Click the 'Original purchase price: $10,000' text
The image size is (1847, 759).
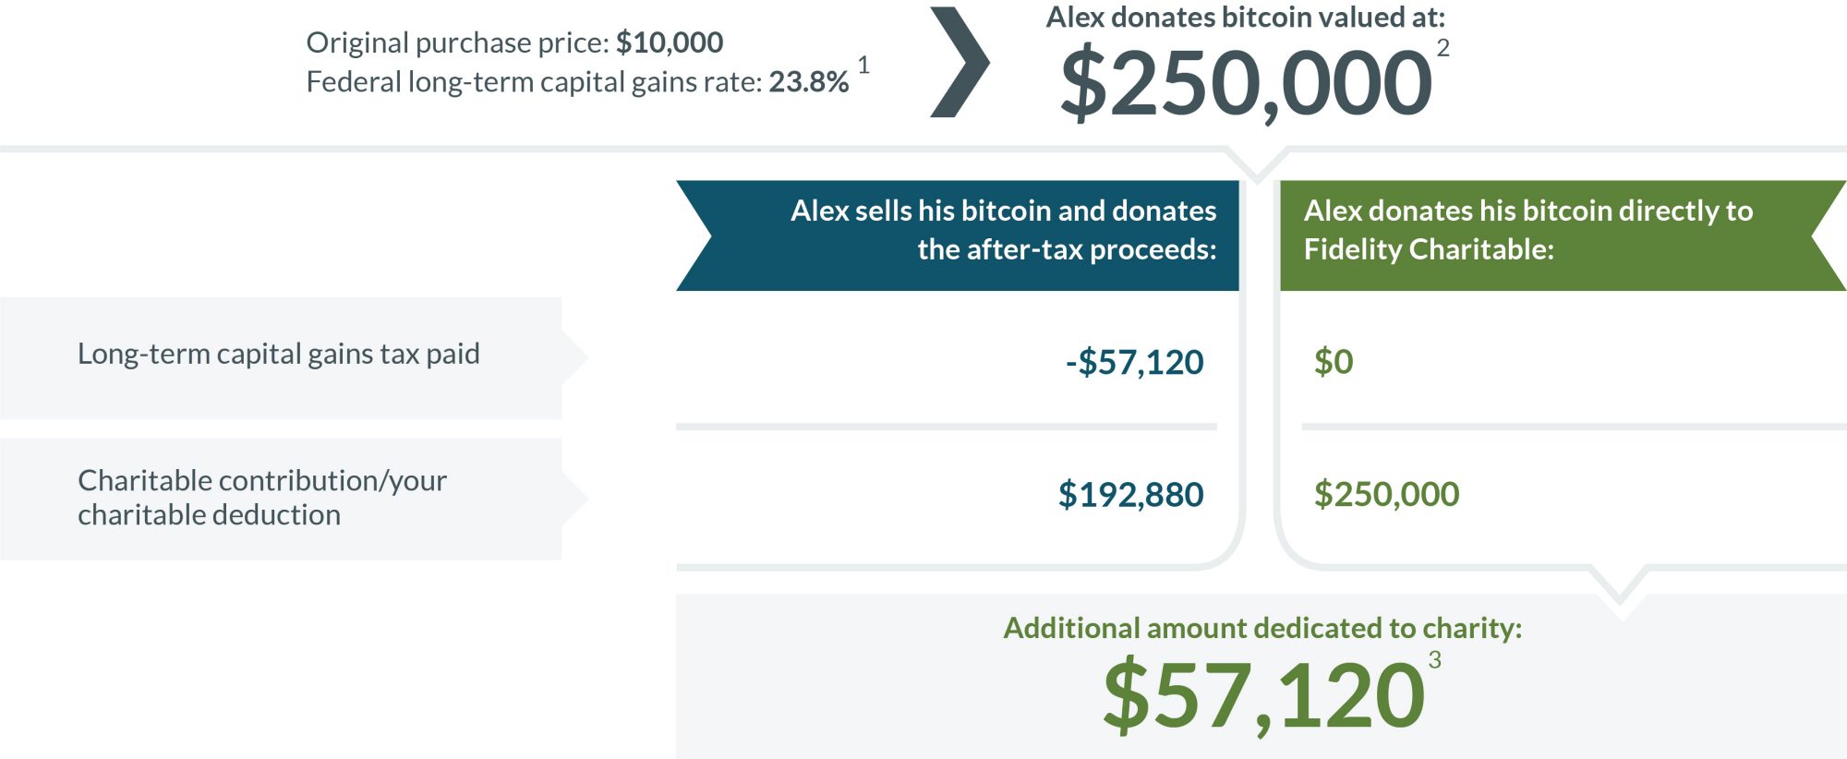514,42
